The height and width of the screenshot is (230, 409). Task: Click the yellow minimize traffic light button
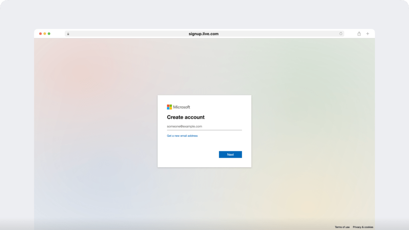point(44,34)
